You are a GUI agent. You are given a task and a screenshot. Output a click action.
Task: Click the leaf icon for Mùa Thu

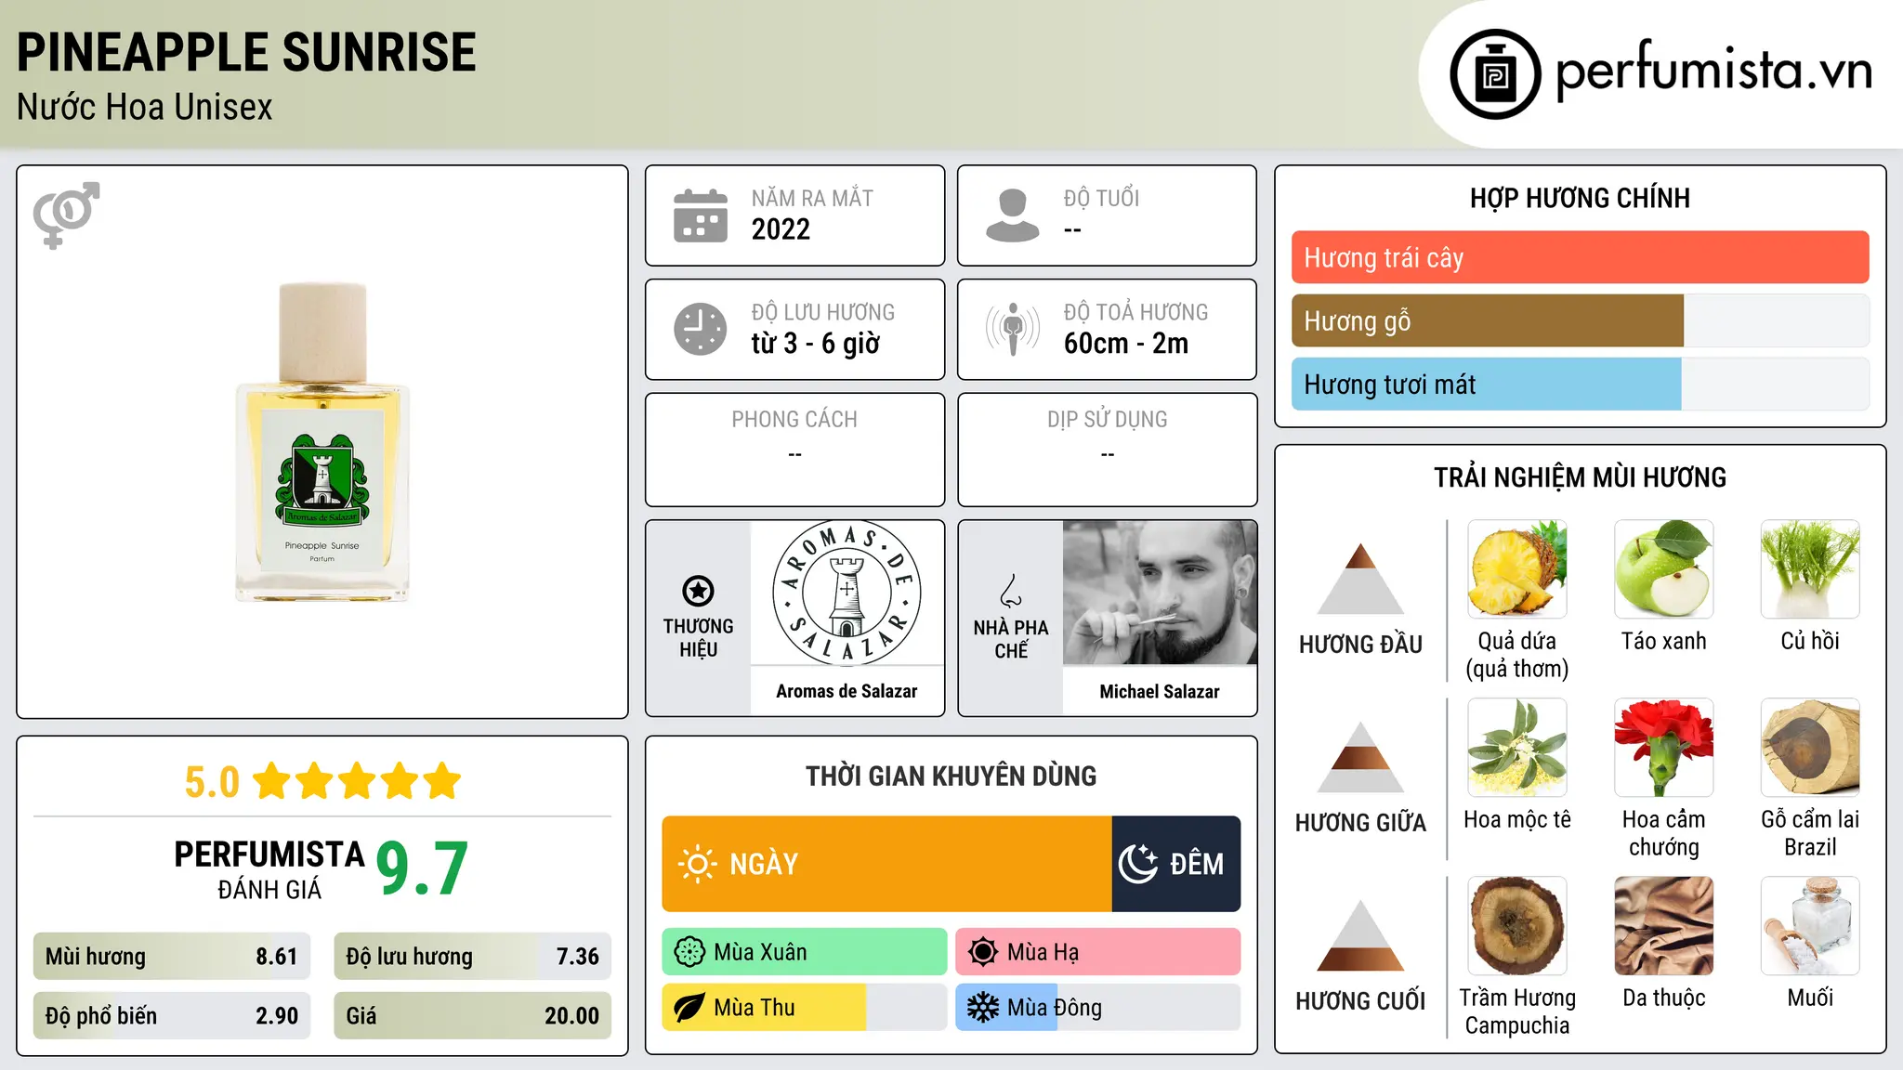click(x=689, y=1008)
